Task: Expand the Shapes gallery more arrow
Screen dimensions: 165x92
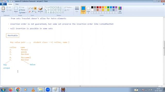Action: pos(63,12)
